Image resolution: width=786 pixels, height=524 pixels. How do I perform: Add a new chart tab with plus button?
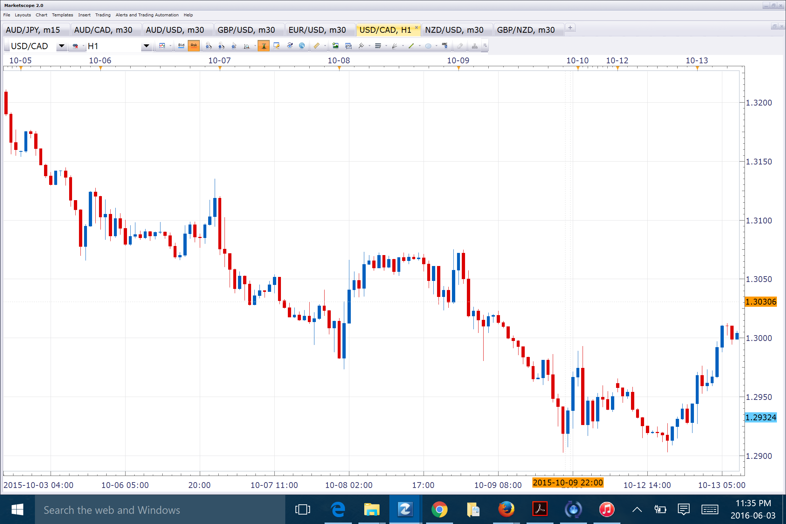click(570, 28)
